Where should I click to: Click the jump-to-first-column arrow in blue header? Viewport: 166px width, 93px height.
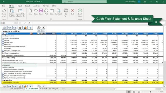pyautogui.click(x=40, y=34)
